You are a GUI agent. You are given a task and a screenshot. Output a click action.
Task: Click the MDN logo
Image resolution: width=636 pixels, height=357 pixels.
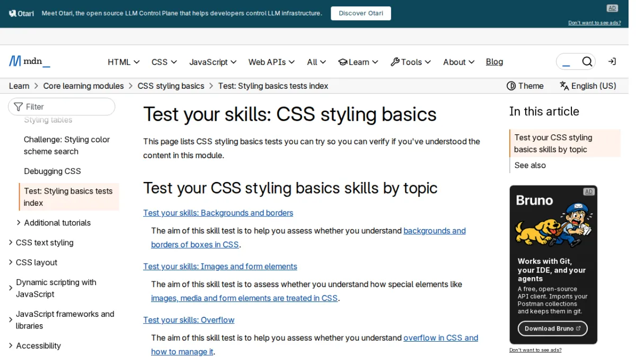point(30,61)
